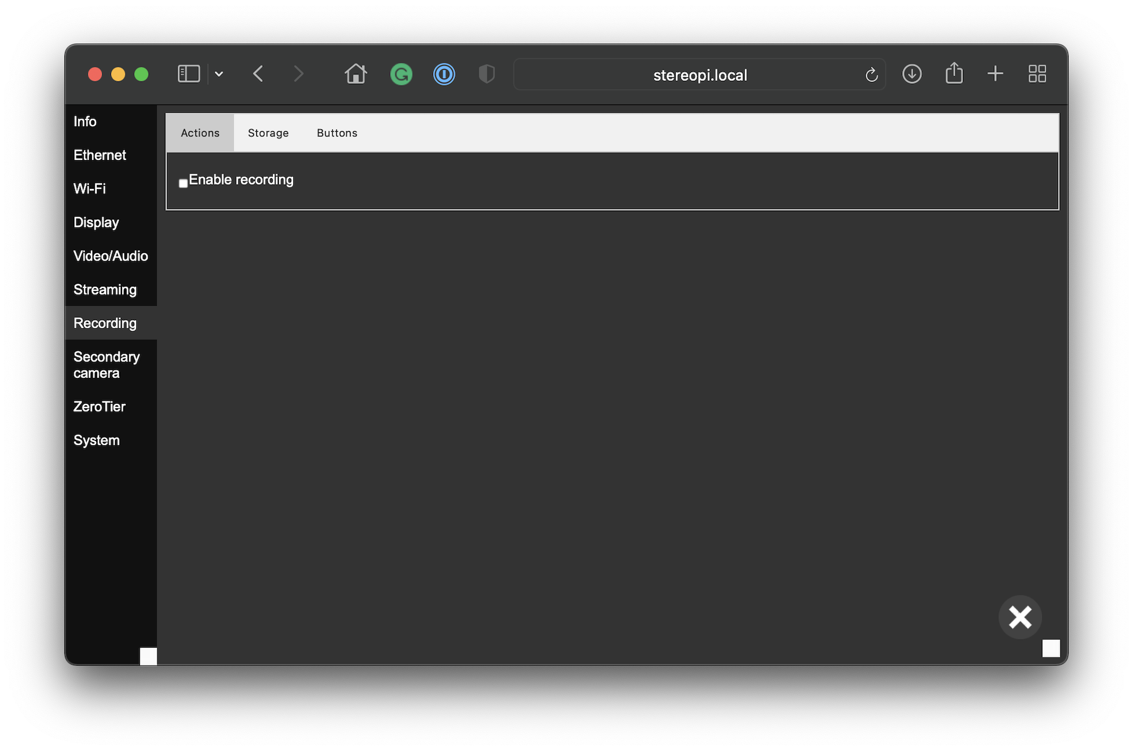Open the Video/Audio settings page
Image resolution: width=1133 pixels, height=751 pixels.
click(x=110, y=256)
